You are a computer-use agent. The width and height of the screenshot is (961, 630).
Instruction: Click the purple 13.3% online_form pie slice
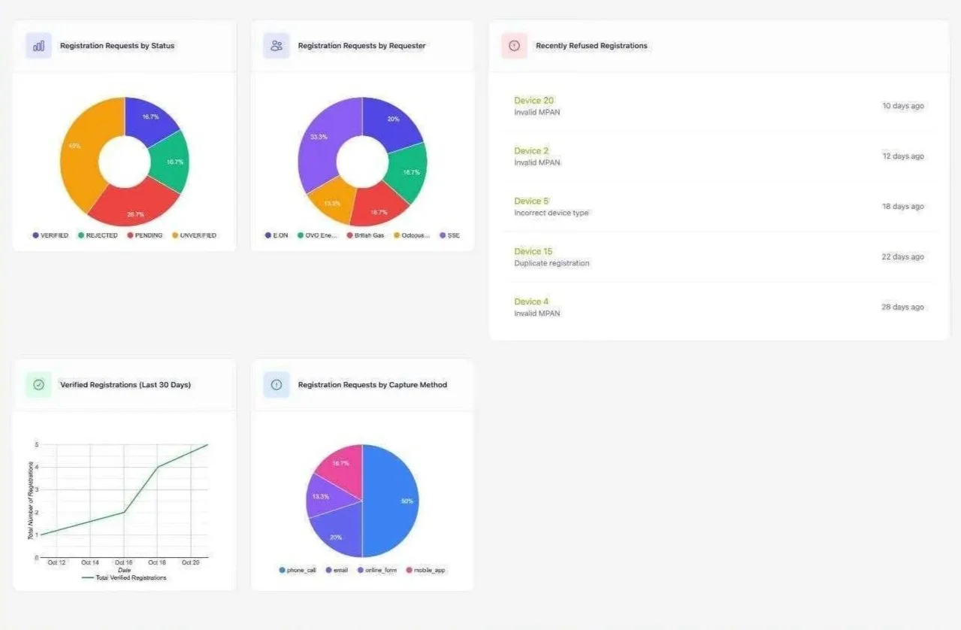[323, 495]
